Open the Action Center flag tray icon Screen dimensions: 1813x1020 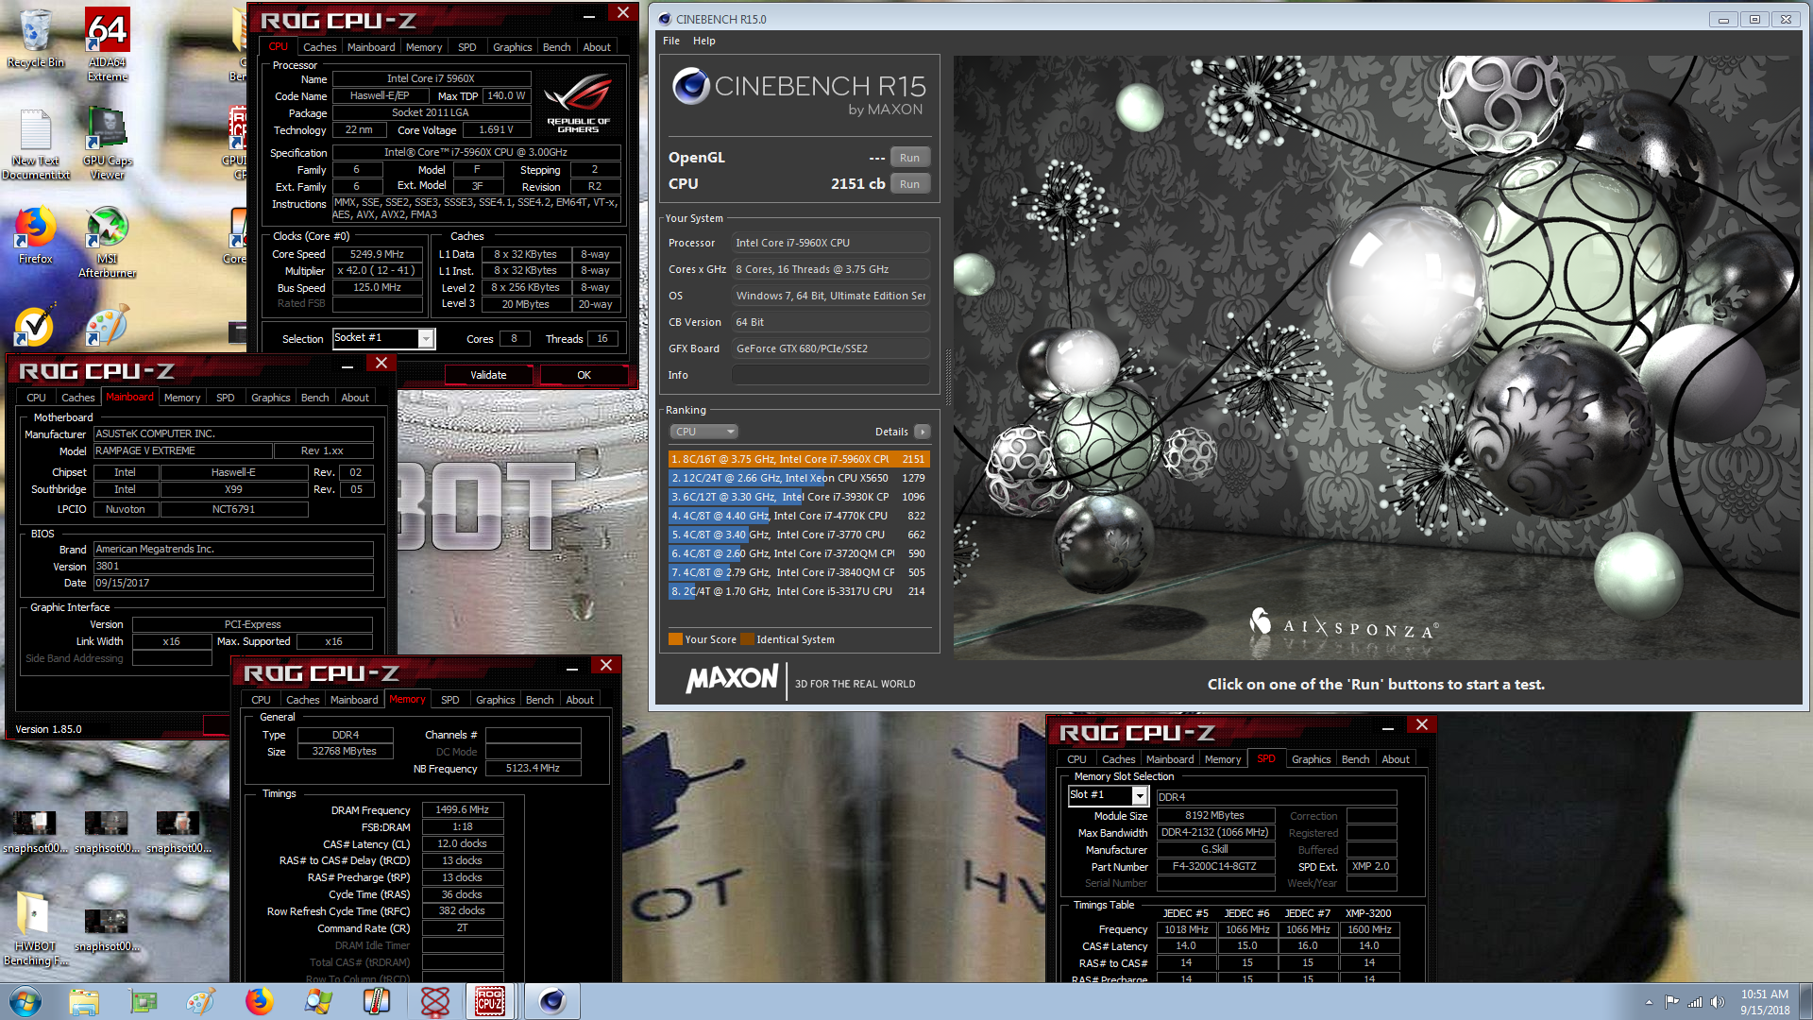click(1671, 1002)
